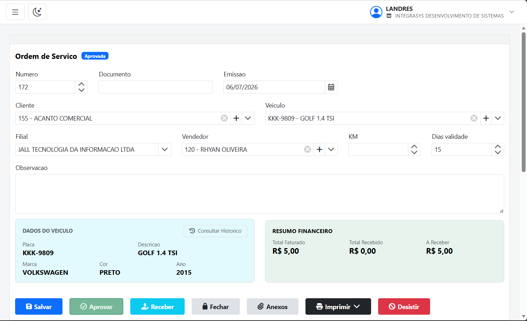This screenshot has height=321, width=527.
Task: Click the PRETO color value
Action: coord(110,273)
